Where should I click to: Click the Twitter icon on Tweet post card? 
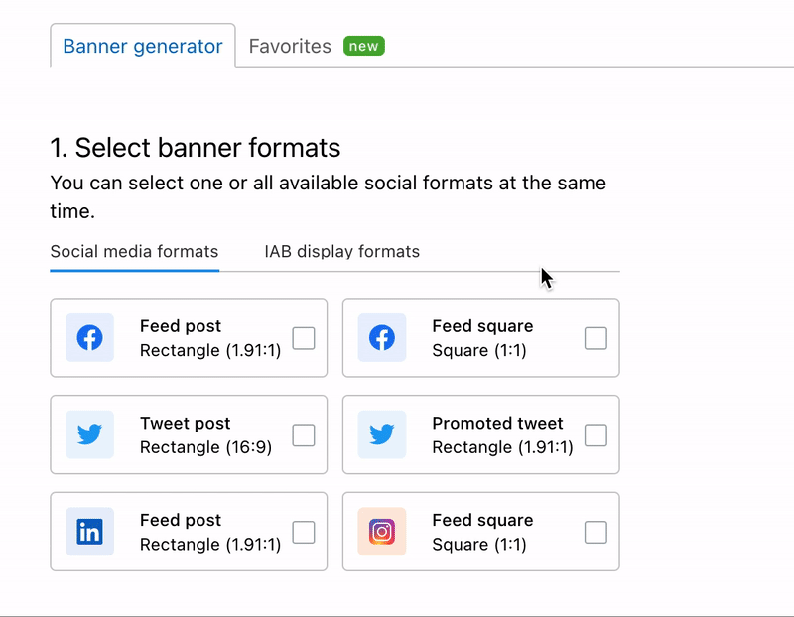tap(89, 434)
